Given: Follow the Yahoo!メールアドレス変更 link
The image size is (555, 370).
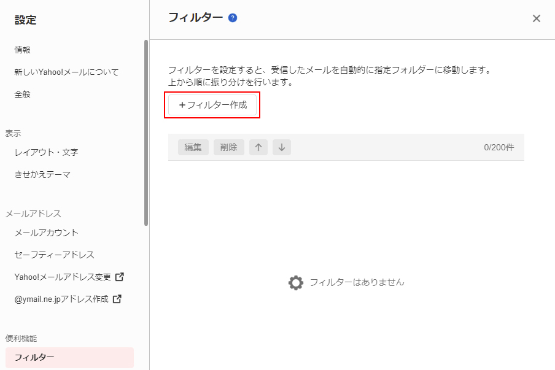Looking at the screenshot, I should tap(63, 277).
